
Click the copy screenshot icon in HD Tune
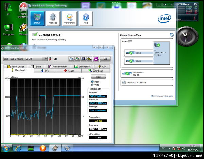point(77,59)
